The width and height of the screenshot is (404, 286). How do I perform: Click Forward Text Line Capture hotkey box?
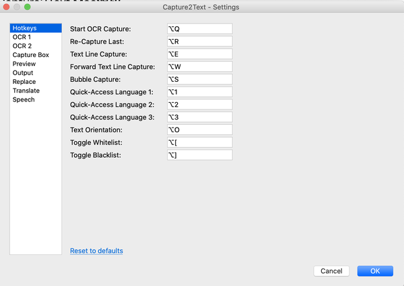[199, 66]
